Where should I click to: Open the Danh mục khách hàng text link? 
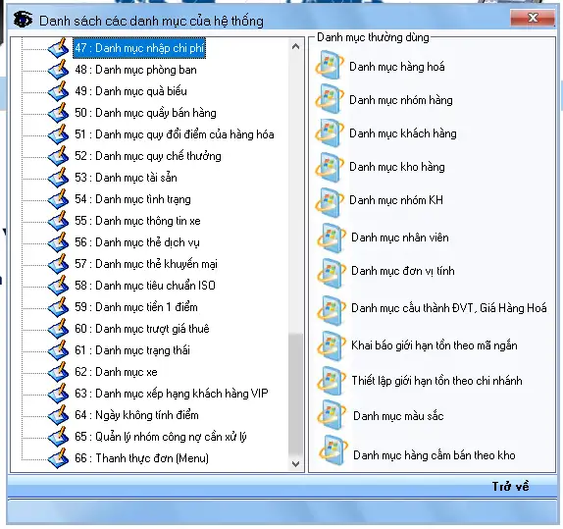[403, 133]
